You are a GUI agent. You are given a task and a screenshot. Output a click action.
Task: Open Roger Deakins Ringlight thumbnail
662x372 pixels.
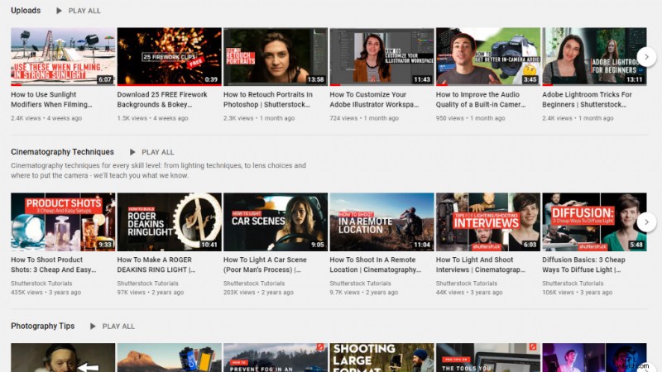[170, 222]
